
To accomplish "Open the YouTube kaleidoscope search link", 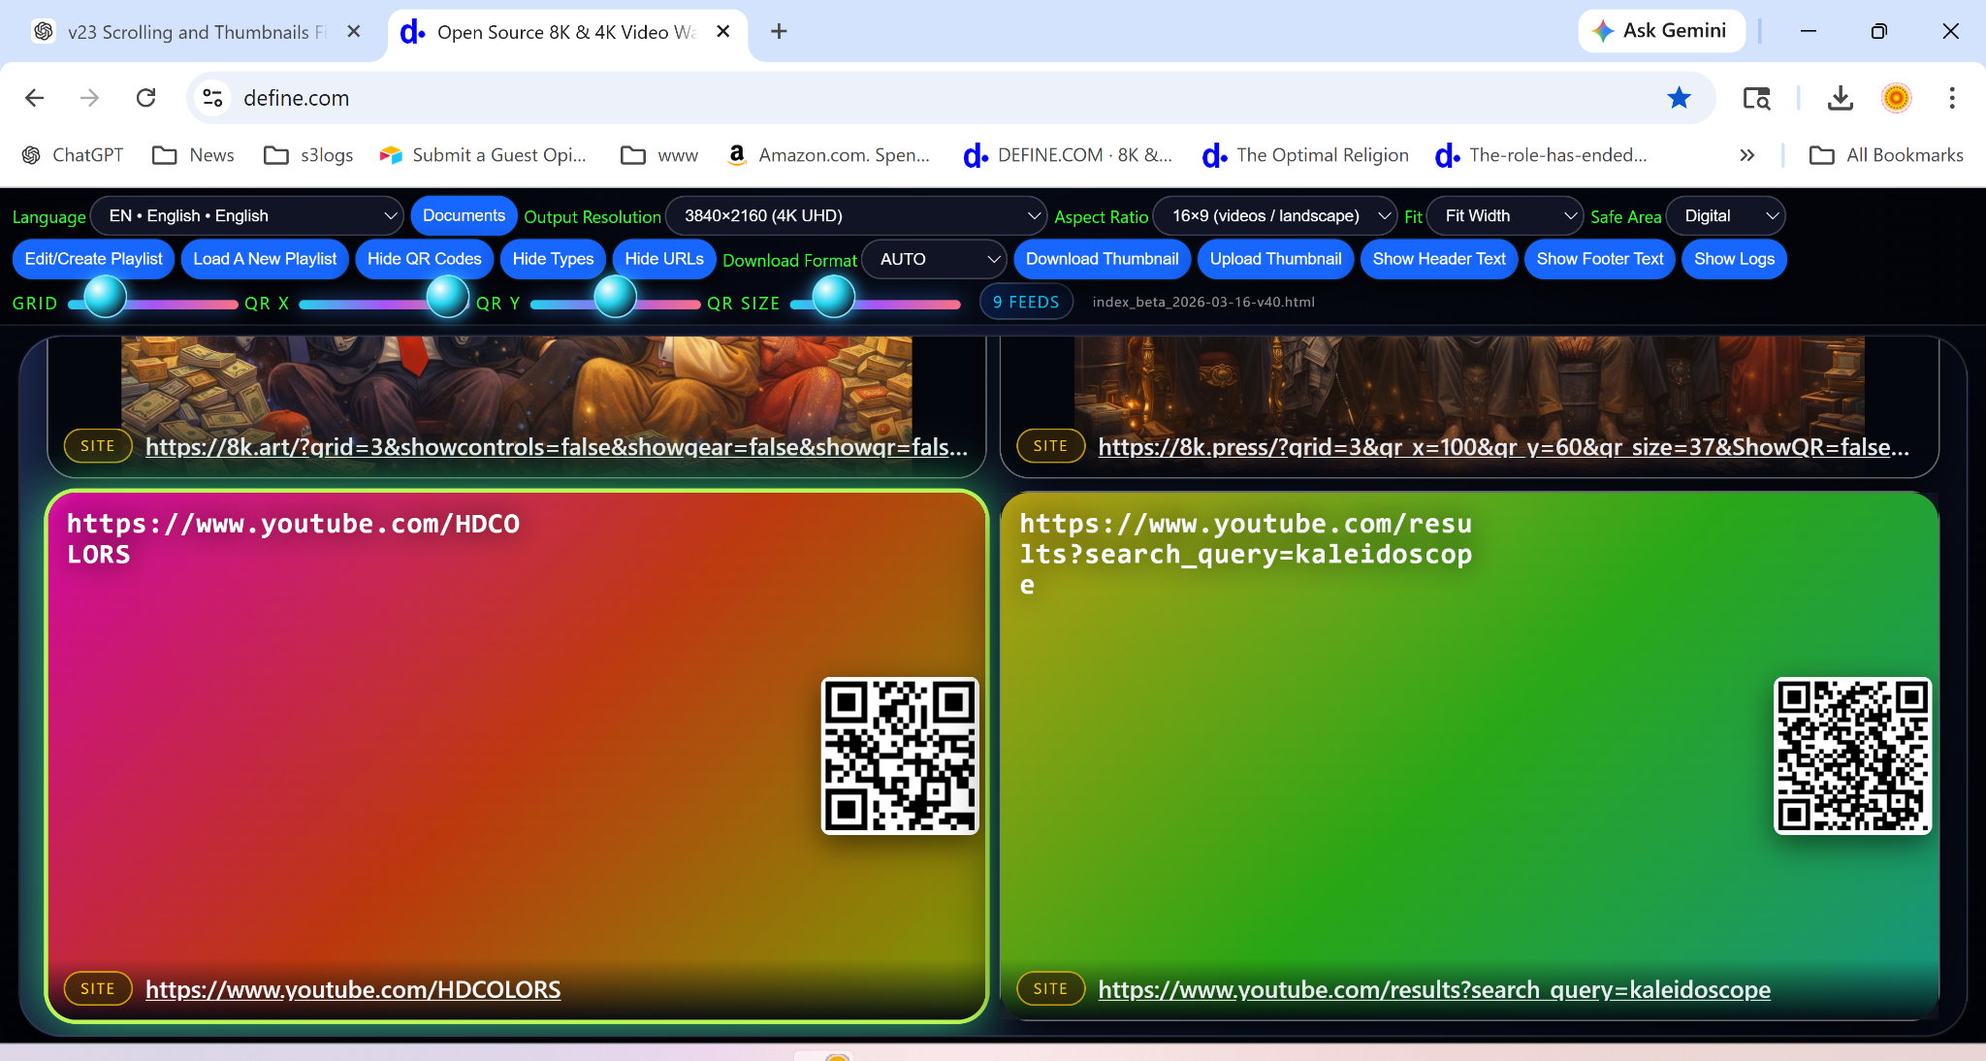I will [x=1434, y=989].
